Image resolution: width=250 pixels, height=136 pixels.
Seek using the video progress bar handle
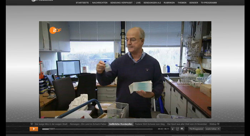52,129
